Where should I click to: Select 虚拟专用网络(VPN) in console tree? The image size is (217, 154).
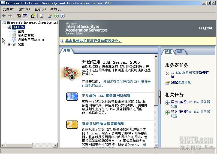click(x=31, y=40)
